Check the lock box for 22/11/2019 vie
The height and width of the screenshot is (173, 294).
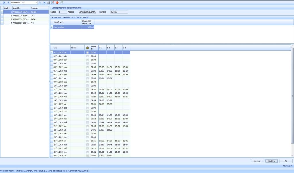coord(88,130)
